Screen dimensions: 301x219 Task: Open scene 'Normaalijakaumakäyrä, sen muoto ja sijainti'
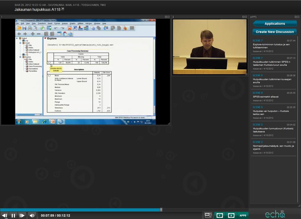pyautogui.click(x=274, y=147)
